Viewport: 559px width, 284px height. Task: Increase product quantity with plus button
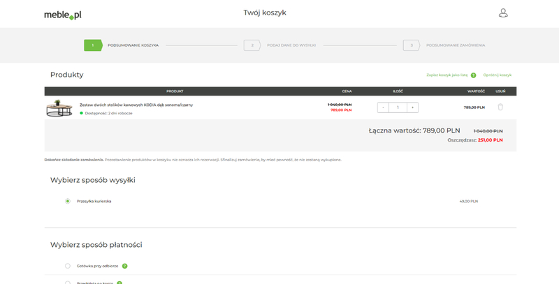click(x=412, y=107)
